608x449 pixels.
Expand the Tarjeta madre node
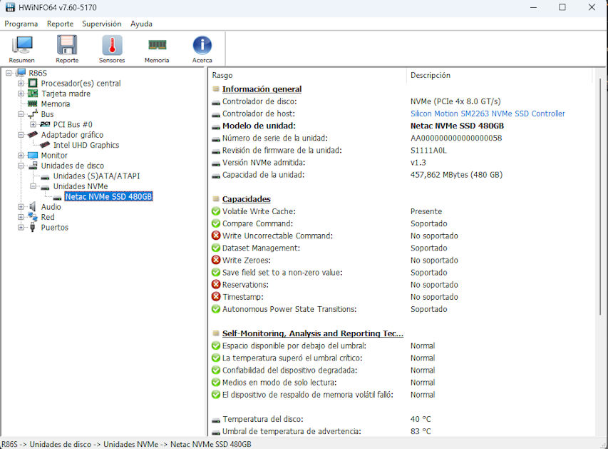21,94
